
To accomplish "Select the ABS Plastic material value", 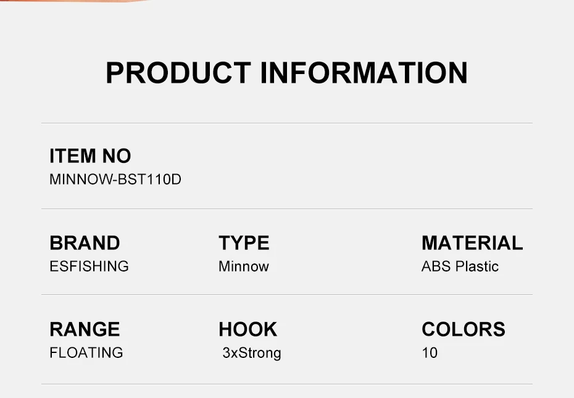I will (x=460, y=267).
